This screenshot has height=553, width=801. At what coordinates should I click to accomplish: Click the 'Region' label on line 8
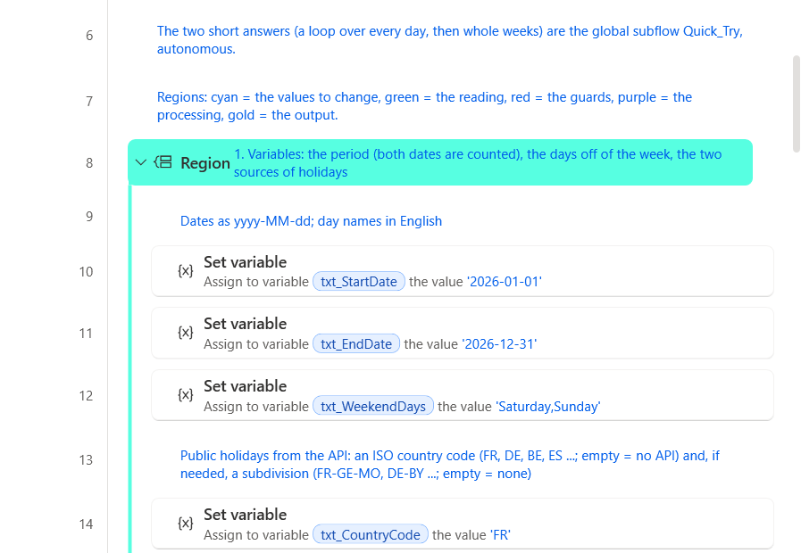205,162
